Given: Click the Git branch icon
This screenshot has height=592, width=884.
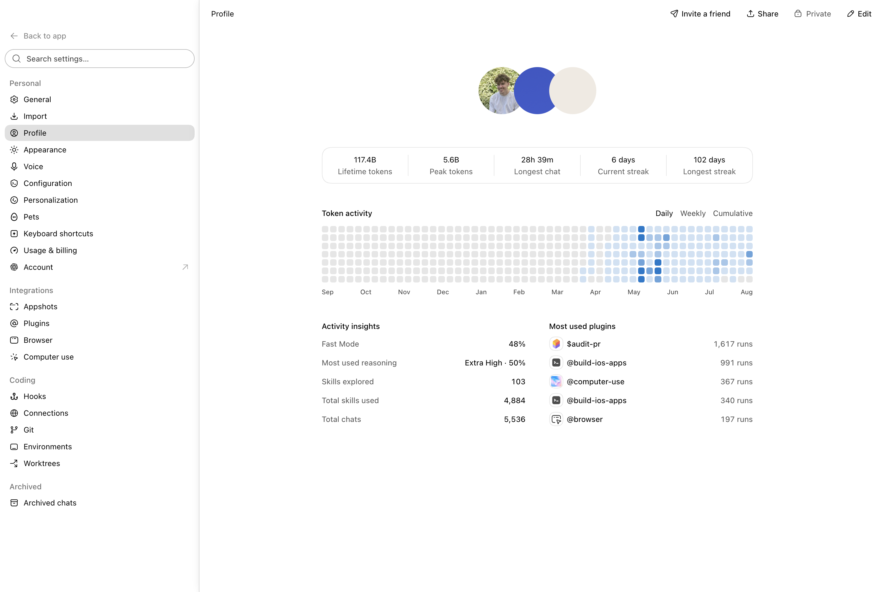Looking at the screenshot, I should pos(14,430).
